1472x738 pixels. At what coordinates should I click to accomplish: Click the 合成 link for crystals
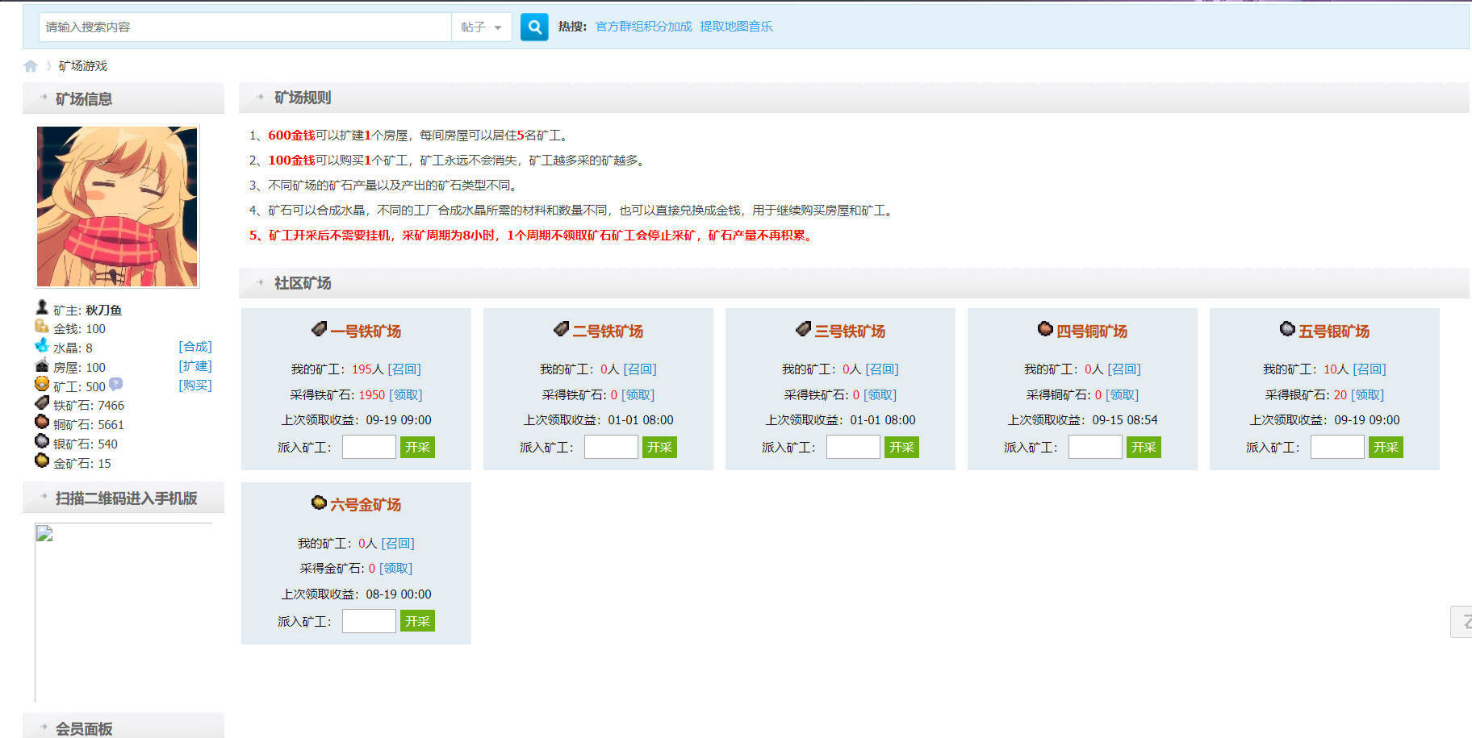point(195,347)
